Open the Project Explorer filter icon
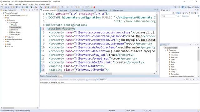The image size is (200, 112). click(x=26, y=10)
